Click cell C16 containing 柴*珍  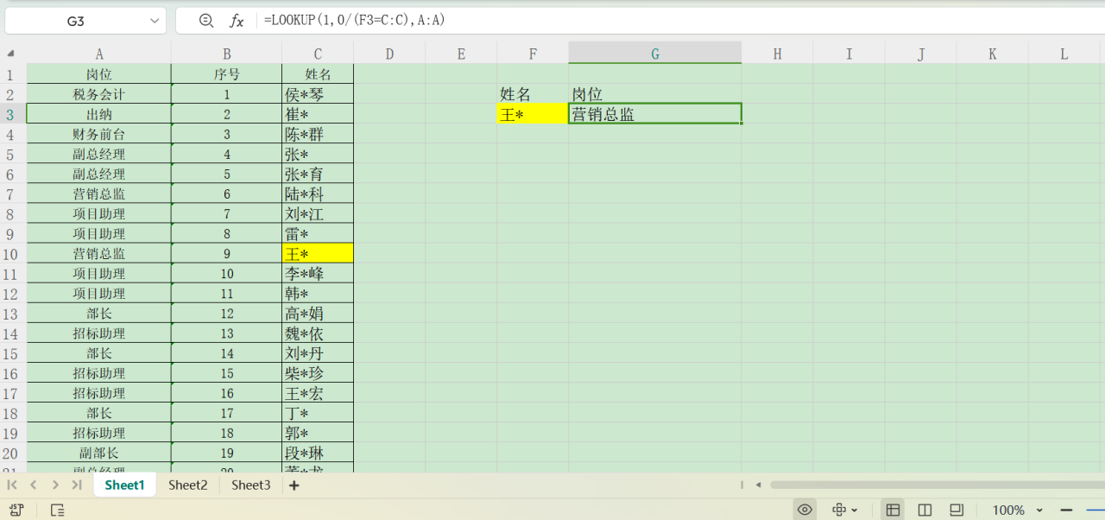(318, 373)
